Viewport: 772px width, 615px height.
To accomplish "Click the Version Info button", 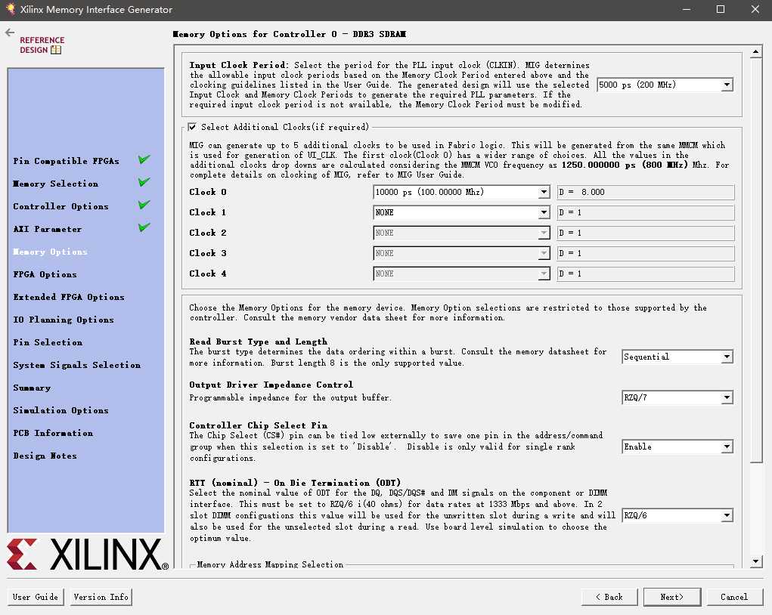I will pyautogui.click(x=101, y=597).
